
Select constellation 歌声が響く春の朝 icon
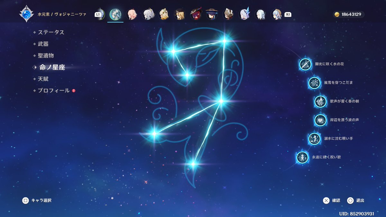click(x=320, y=102)
